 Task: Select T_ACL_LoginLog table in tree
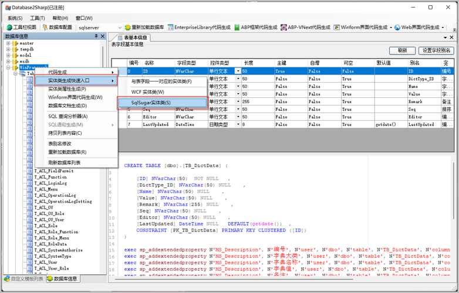(x=50, y=183)
